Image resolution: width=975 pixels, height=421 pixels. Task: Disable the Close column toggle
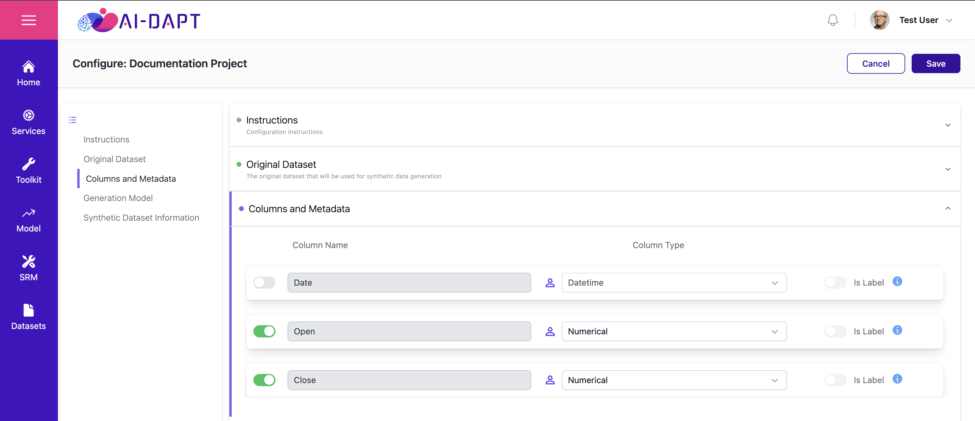[264, 380]
